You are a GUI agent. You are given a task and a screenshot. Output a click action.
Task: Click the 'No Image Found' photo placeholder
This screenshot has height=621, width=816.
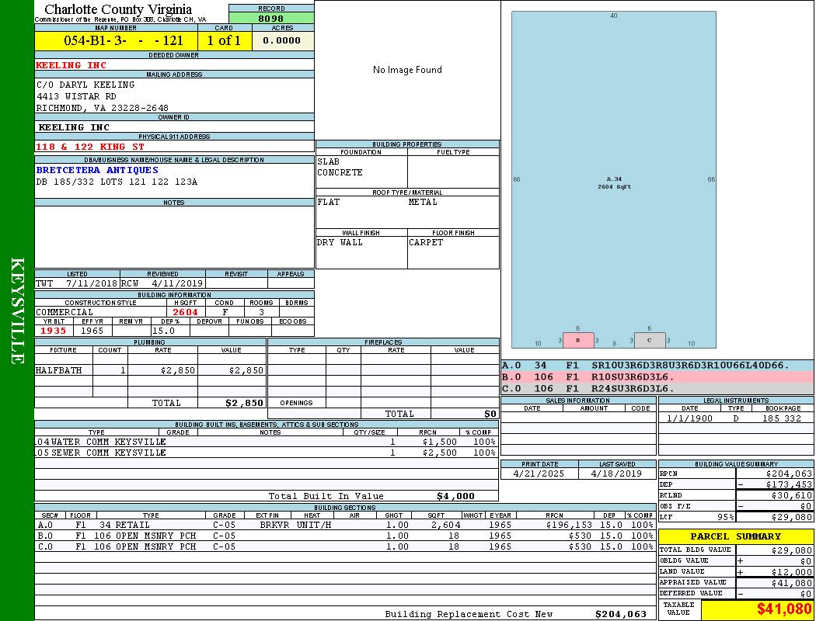click(x=407, y=70)
